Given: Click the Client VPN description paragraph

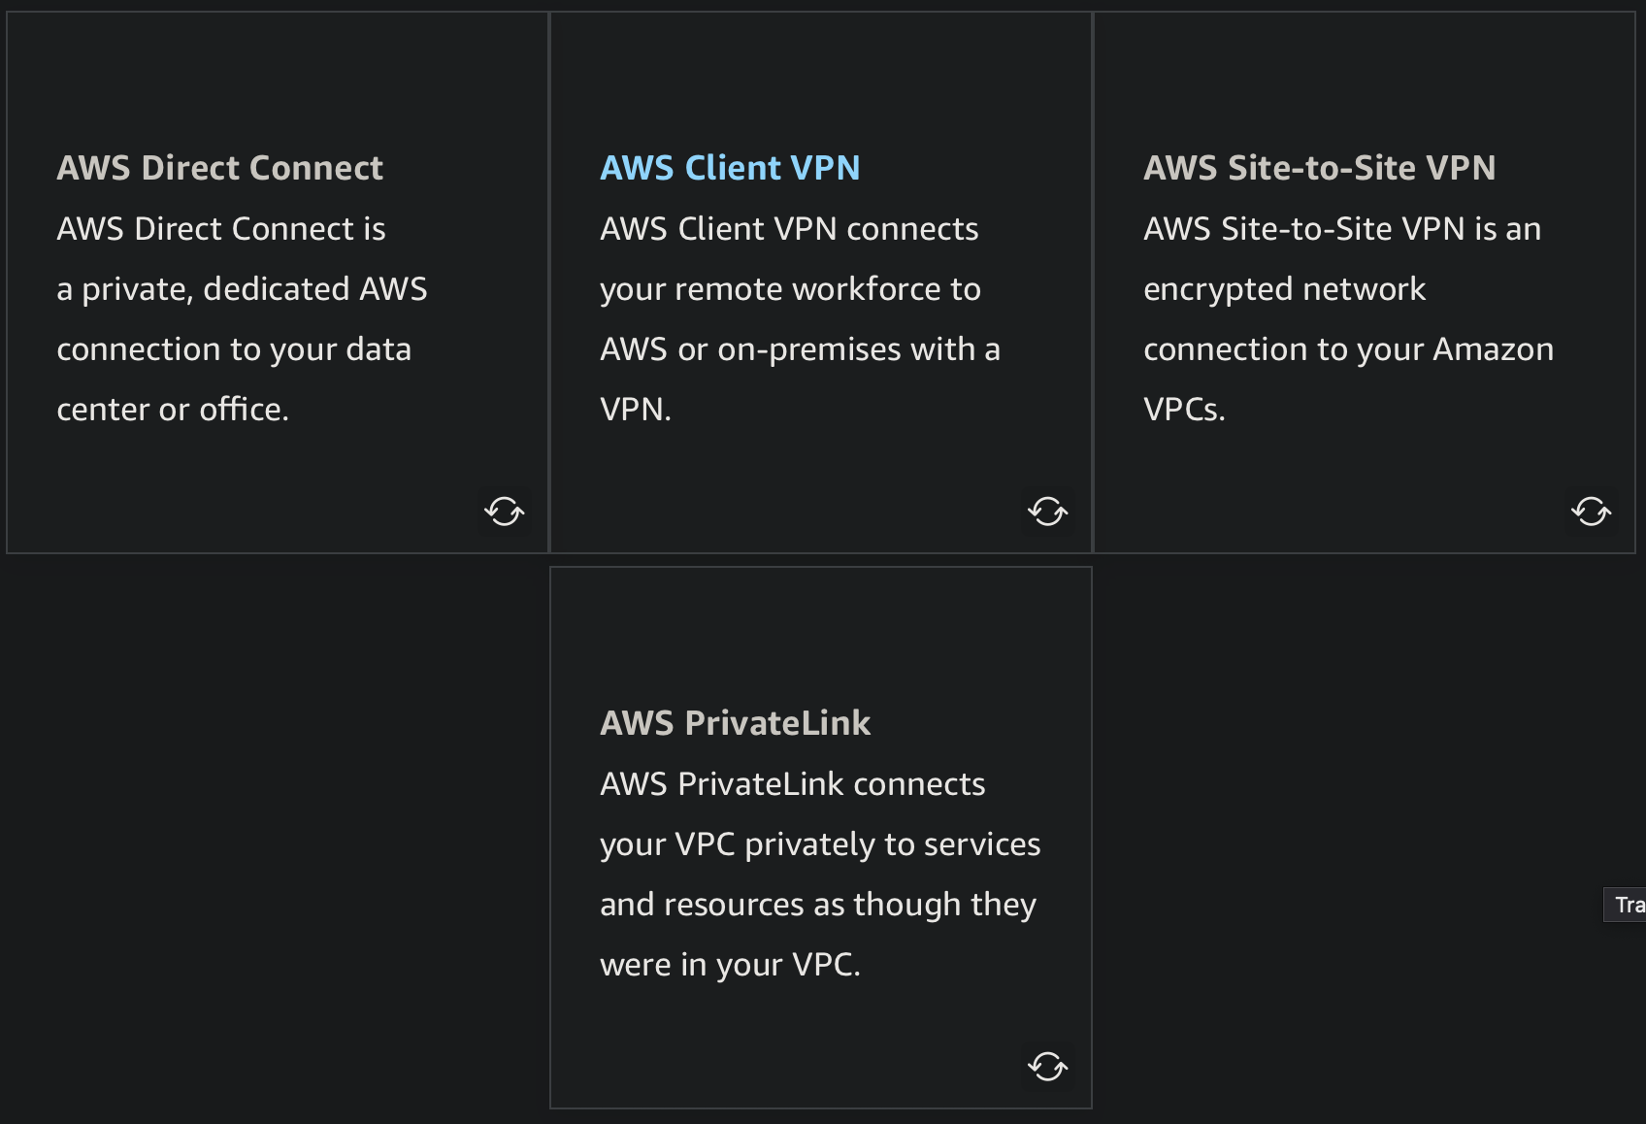Looking at the screenshot, I should [801, 319].
